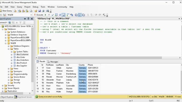Expand the Database Diagrams node
This screenshot has width=182, height=102.
pos(9,46)
